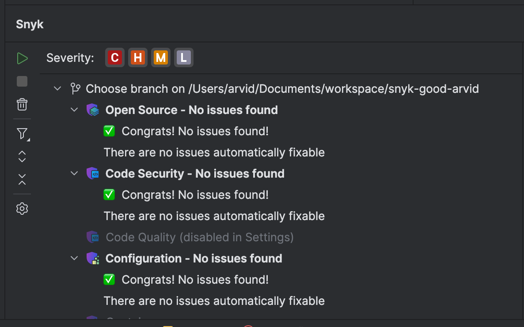Screen dimensions: 524x327
Task: Toggle High severity filter
Action: click(138, 57)
